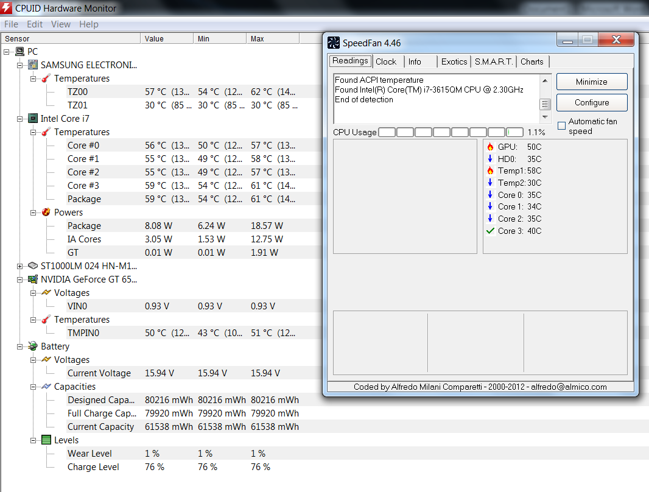The height and width of the screenshot is (492, 649).
Task: Click the SAMSUNG ELECTRONI... motherboard icon
Action: point(33,65)
